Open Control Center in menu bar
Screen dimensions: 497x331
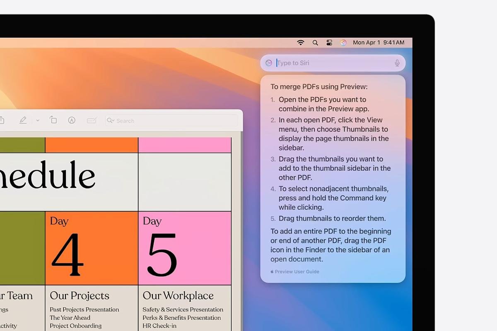coord(329,43)
